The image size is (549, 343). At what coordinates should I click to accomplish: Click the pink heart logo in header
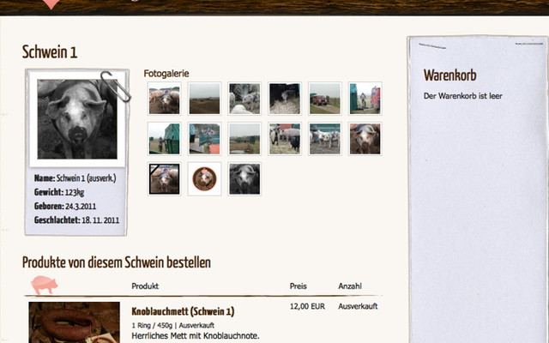tap(51, 3)
